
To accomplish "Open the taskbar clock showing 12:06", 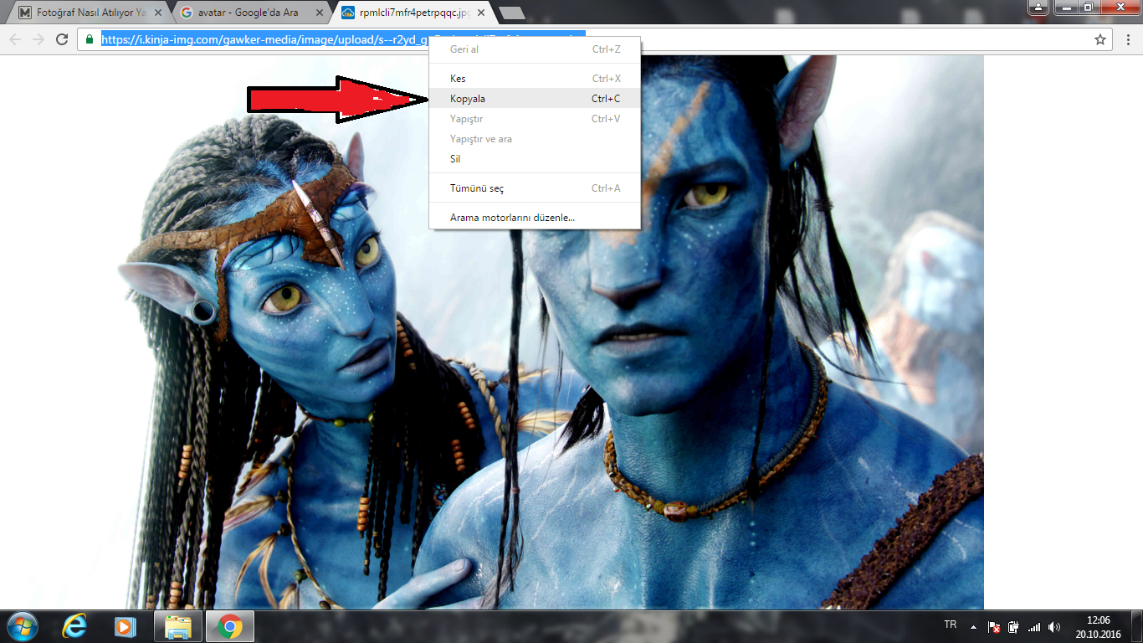I will tap(1099, 627).
